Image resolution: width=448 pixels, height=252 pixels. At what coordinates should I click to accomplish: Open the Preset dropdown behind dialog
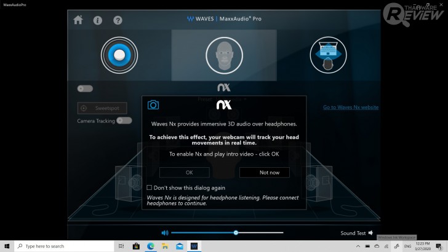(x=222, y=99)
